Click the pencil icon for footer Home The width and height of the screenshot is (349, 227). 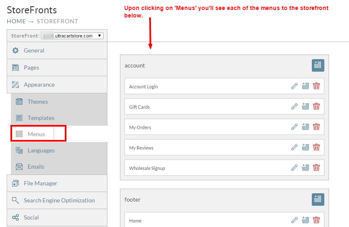pyautogui.click(x=295, y=220)
